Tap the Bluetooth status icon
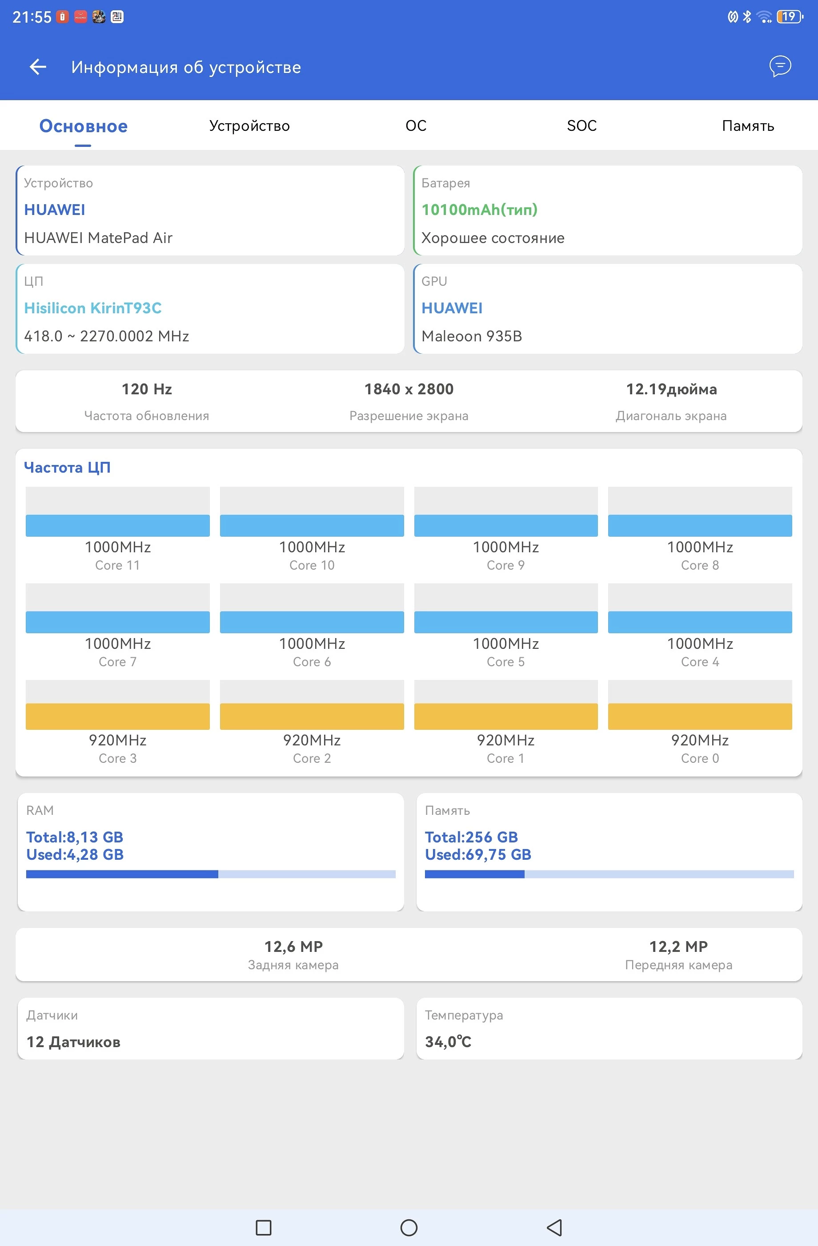This screenshot has width=818, height=1246. 747,17
